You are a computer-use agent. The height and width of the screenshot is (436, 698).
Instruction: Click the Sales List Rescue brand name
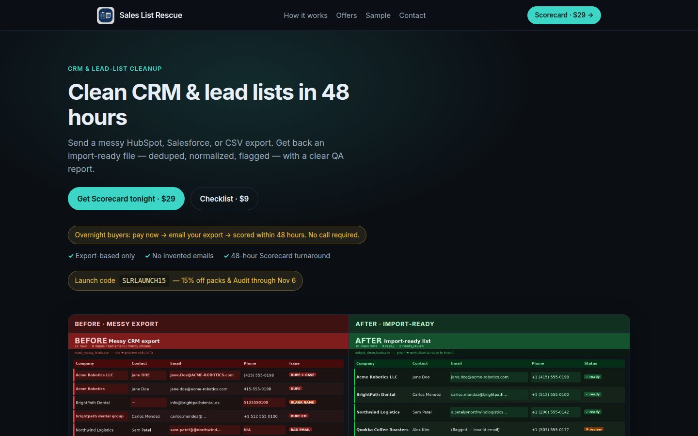point(151,16)
